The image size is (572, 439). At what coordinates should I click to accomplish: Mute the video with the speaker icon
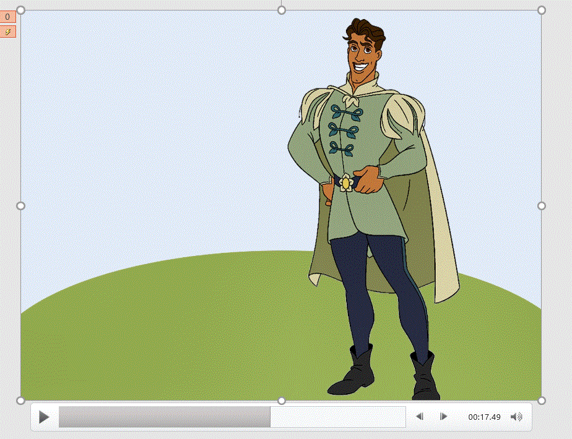(x=516, y=417)
